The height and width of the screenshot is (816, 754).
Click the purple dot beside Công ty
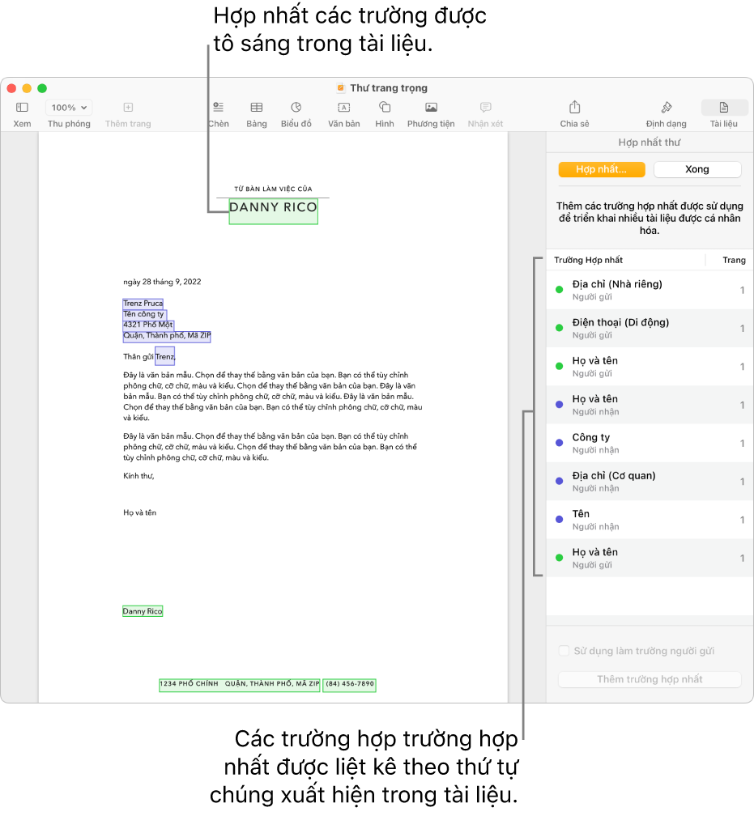pos(560,443)
